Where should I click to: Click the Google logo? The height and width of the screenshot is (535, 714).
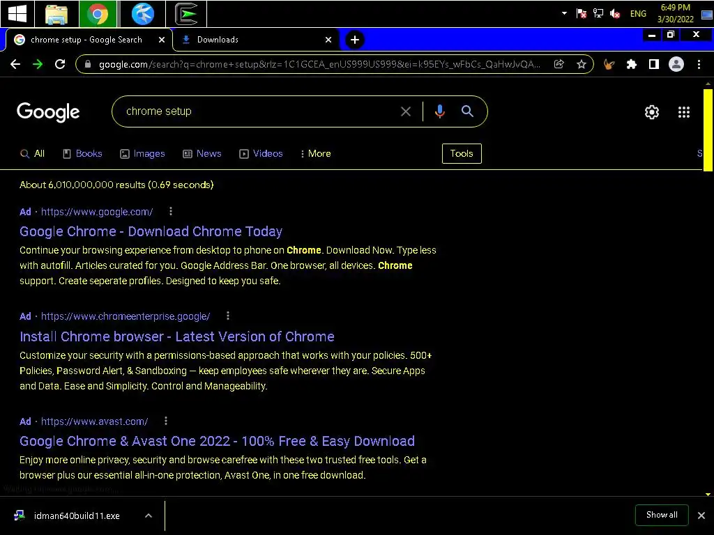click(x=48, y=112)
